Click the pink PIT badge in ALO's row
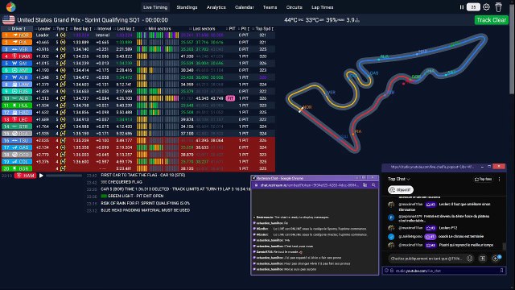The width and height of the screenshot is (515, 290). pos(231,98)
